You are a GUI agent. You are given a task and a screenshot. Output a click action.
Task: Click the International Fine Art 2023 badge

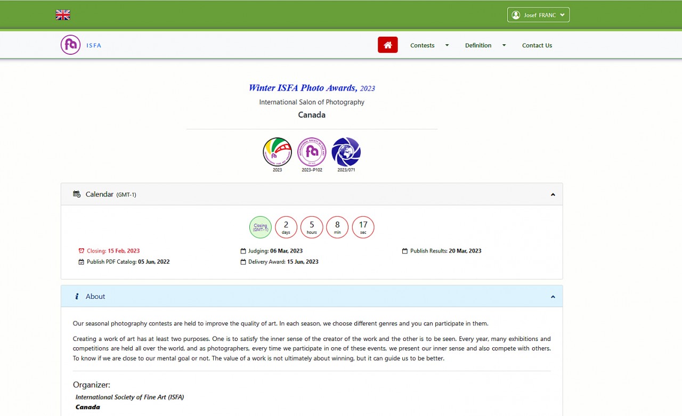[x=278, y=152]
